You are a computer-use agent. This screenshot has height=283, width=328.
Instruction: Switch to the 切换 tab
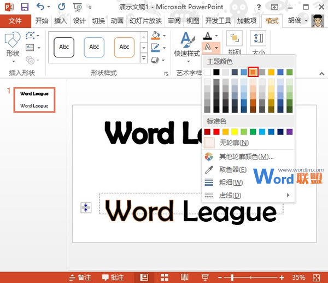pos(98,21)
